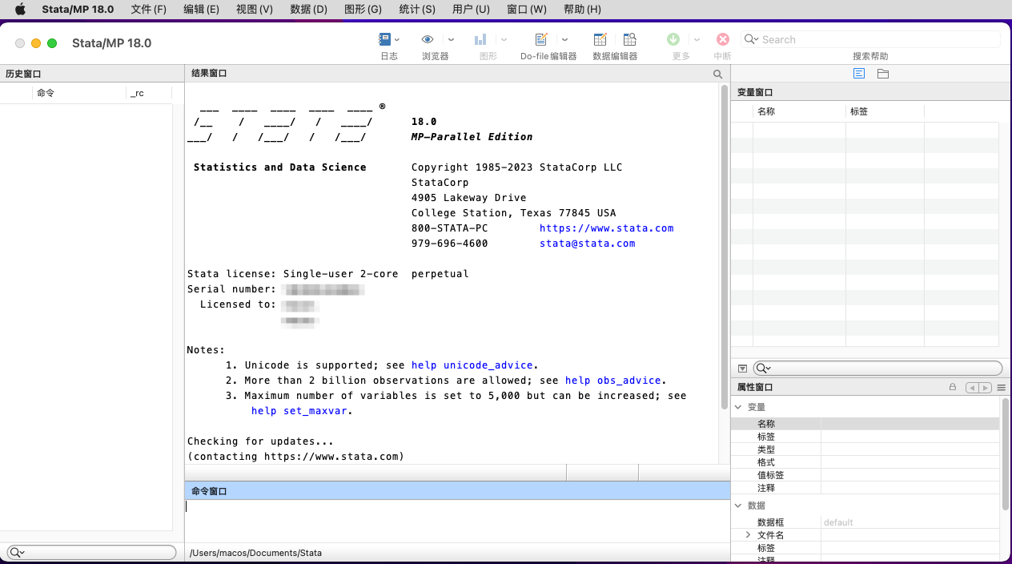Open search options in history filter
The width and height of the screenshot is (1012, 564).
point(17,553)
